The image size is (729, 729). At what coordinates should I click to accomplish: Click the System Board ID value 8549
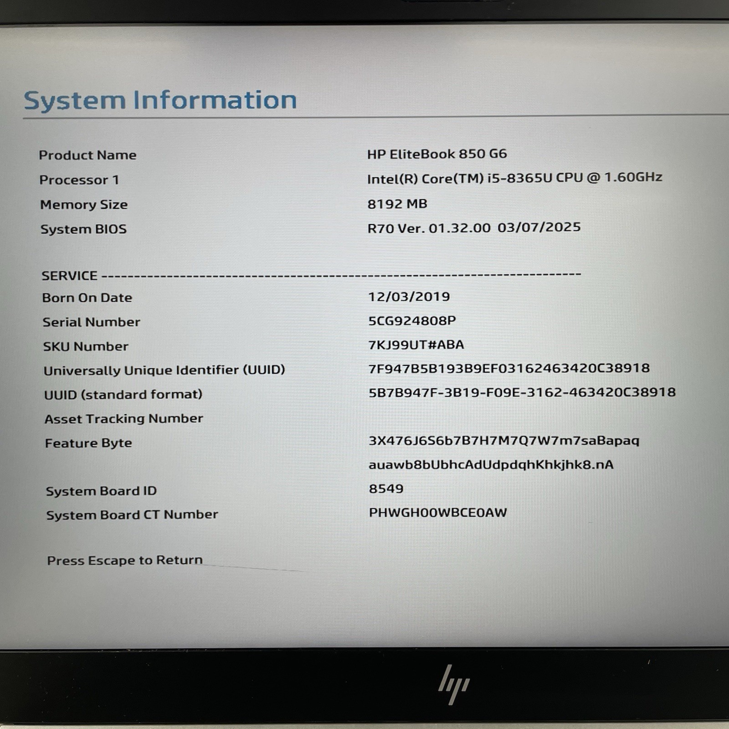386,489
